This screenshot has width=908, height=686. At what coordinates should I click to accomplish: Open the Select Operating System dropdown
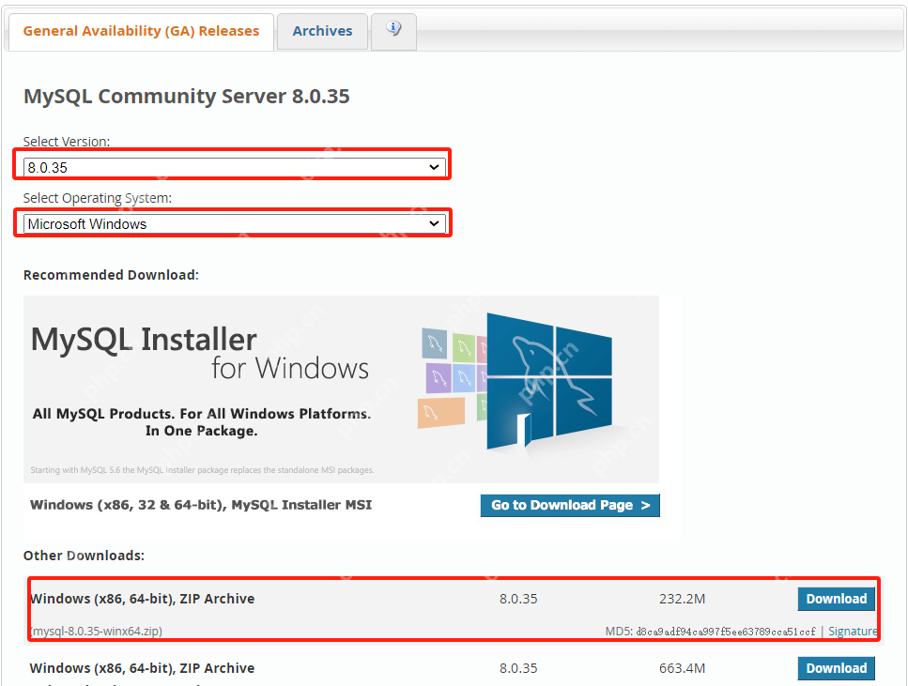pos(232,223)
